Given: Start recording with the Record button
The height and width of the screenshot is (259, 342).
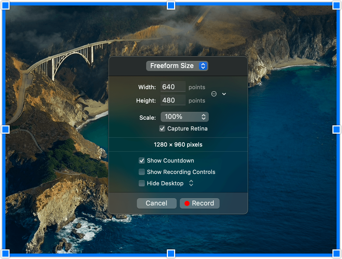Looking at the screenshot, I should [200, 203].
